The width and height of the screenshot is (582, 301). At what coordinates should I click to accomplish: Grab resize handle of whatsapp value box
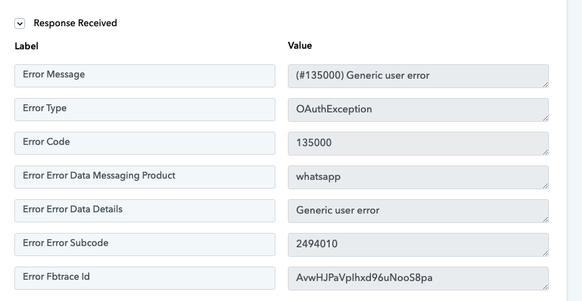coord(545,186)
